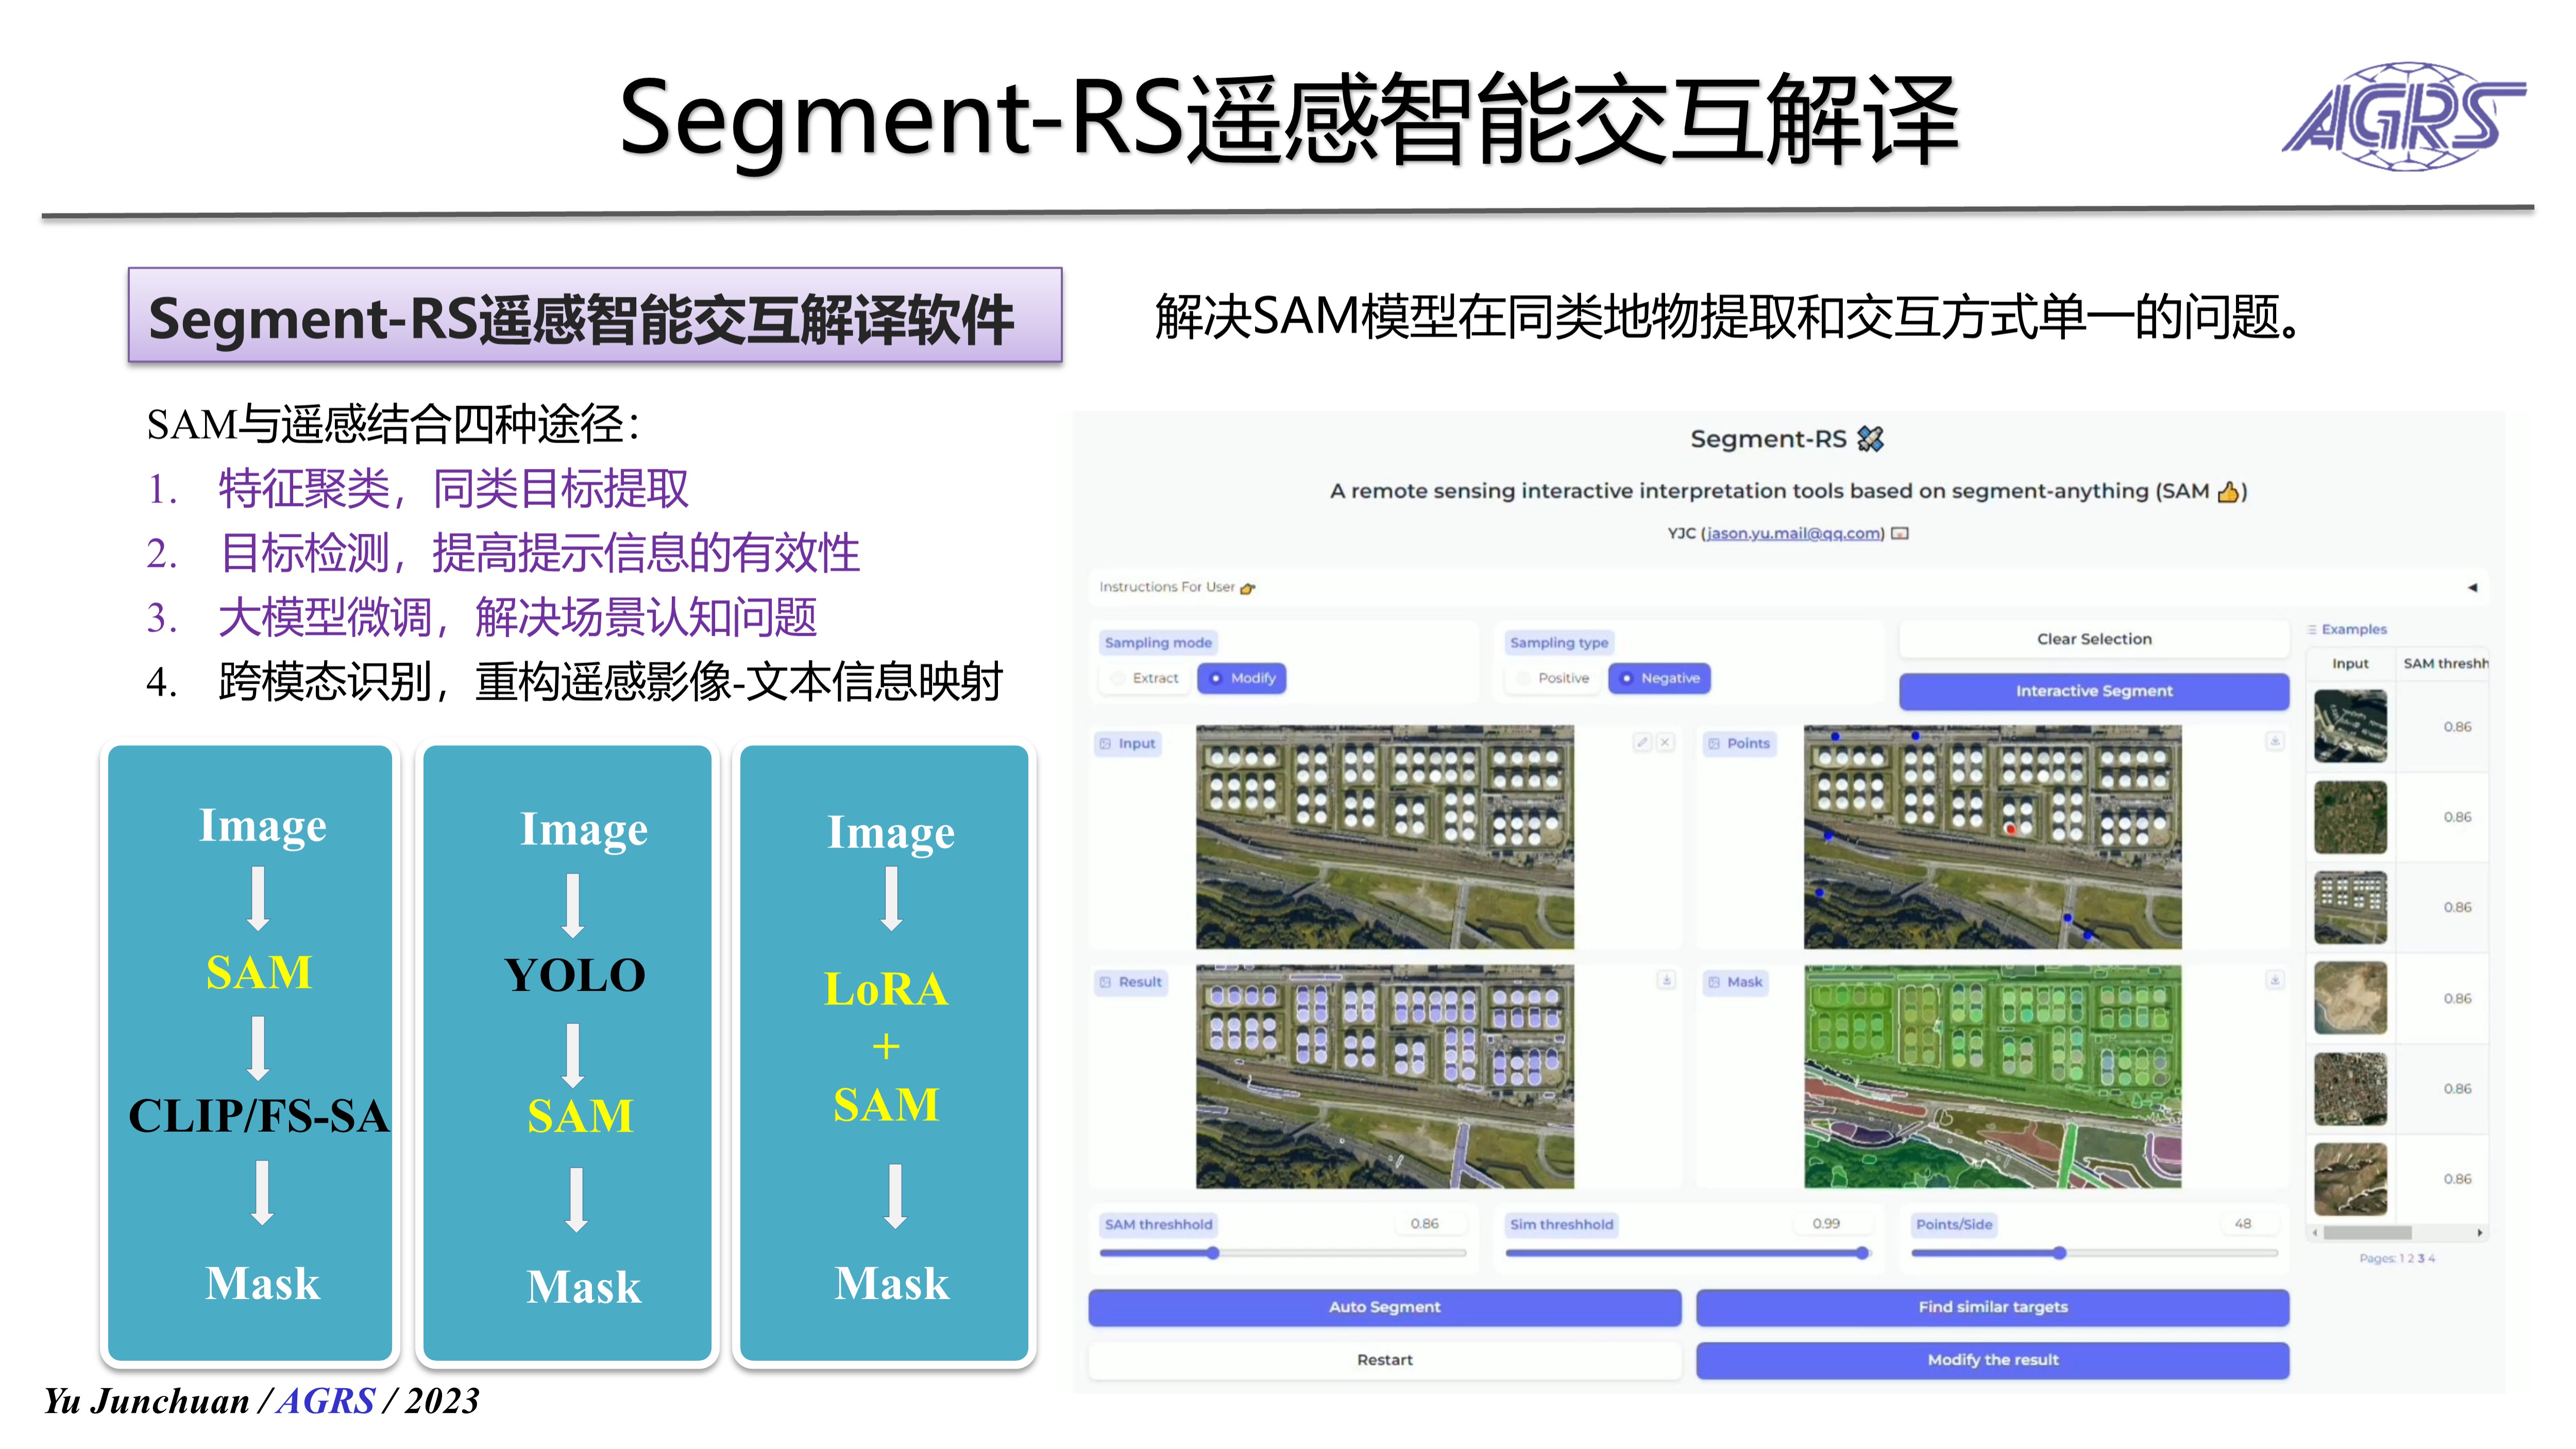Click left arrow of Examples horizontal scrollbar
The image size is (2576, 1449).
(2315, 1233)
